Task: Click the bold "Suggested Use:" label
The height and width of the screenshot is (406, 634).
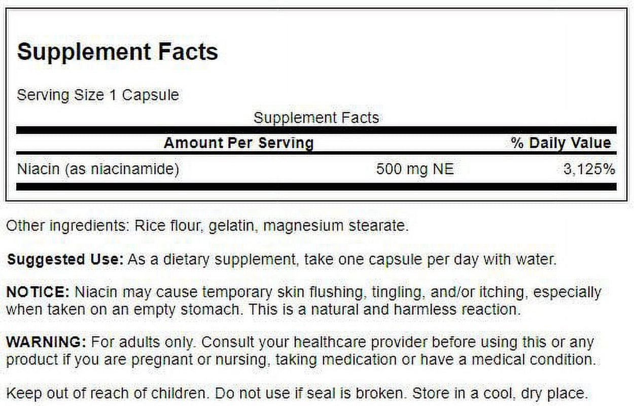Action: [65, 259]
